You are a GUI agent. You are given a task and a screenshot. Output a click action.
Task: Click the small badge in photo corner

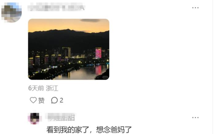click(x=105, y=77)
